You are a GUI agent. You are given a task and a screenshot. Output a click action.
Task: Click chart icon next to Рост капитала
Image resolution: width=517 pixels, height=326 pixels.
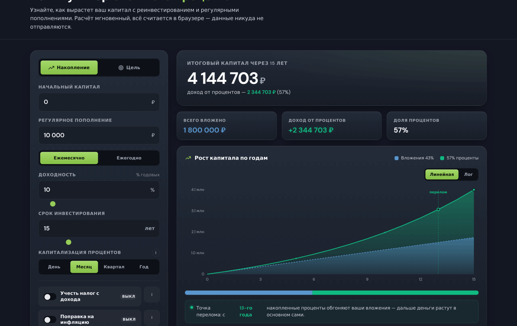(188, 158)
